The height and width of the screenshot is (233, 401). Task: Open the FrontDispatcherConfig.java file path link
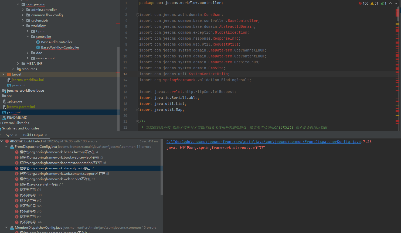click(x=263, y=142)
